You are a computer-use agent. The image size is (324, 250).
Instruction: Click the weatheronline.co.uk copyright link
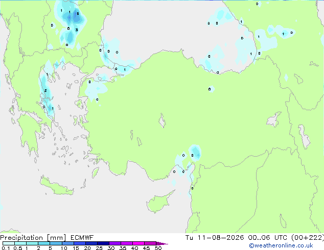(281, 245)
